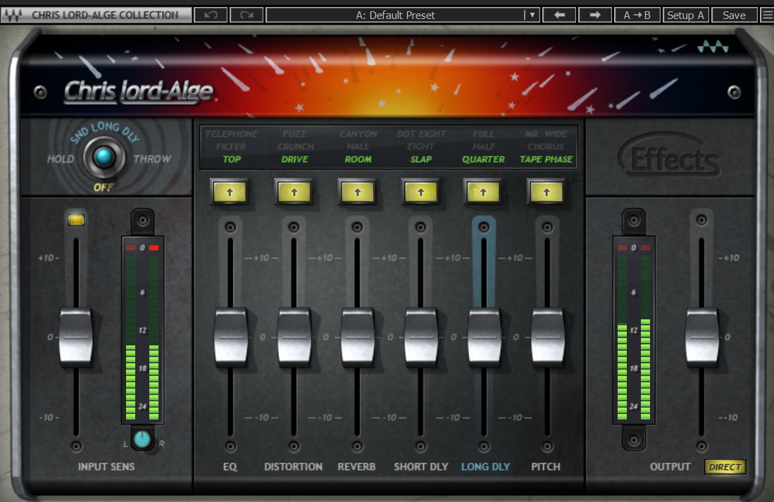Open the Chris Lord-Alge Collection menu
774x502 pixels.
coord(96,15)
